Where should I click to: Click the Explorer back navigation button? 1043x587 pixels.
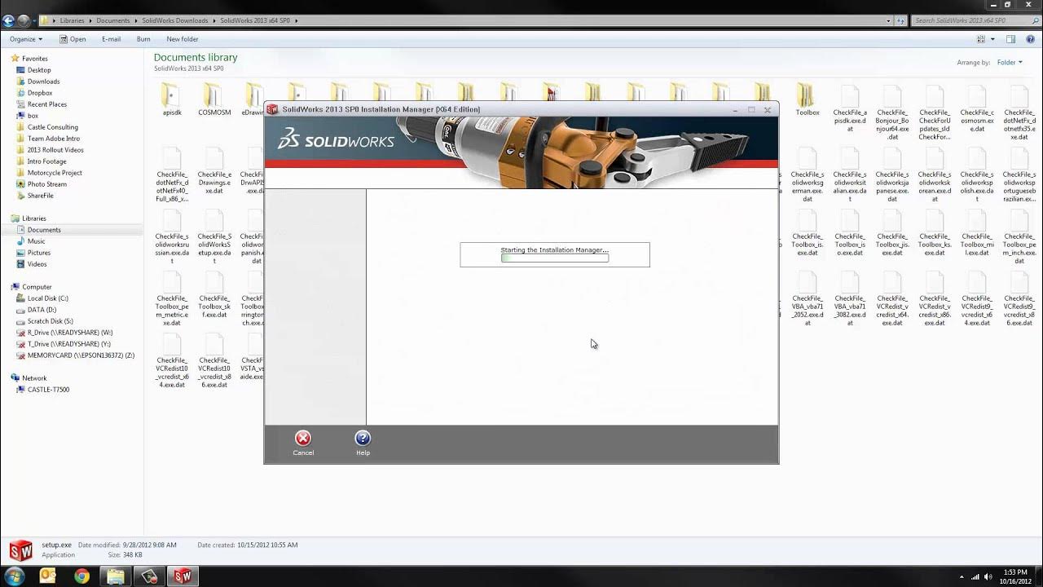coord(9,20)
